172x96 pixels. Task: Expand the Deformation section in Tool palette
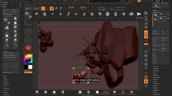coord(156,84)
